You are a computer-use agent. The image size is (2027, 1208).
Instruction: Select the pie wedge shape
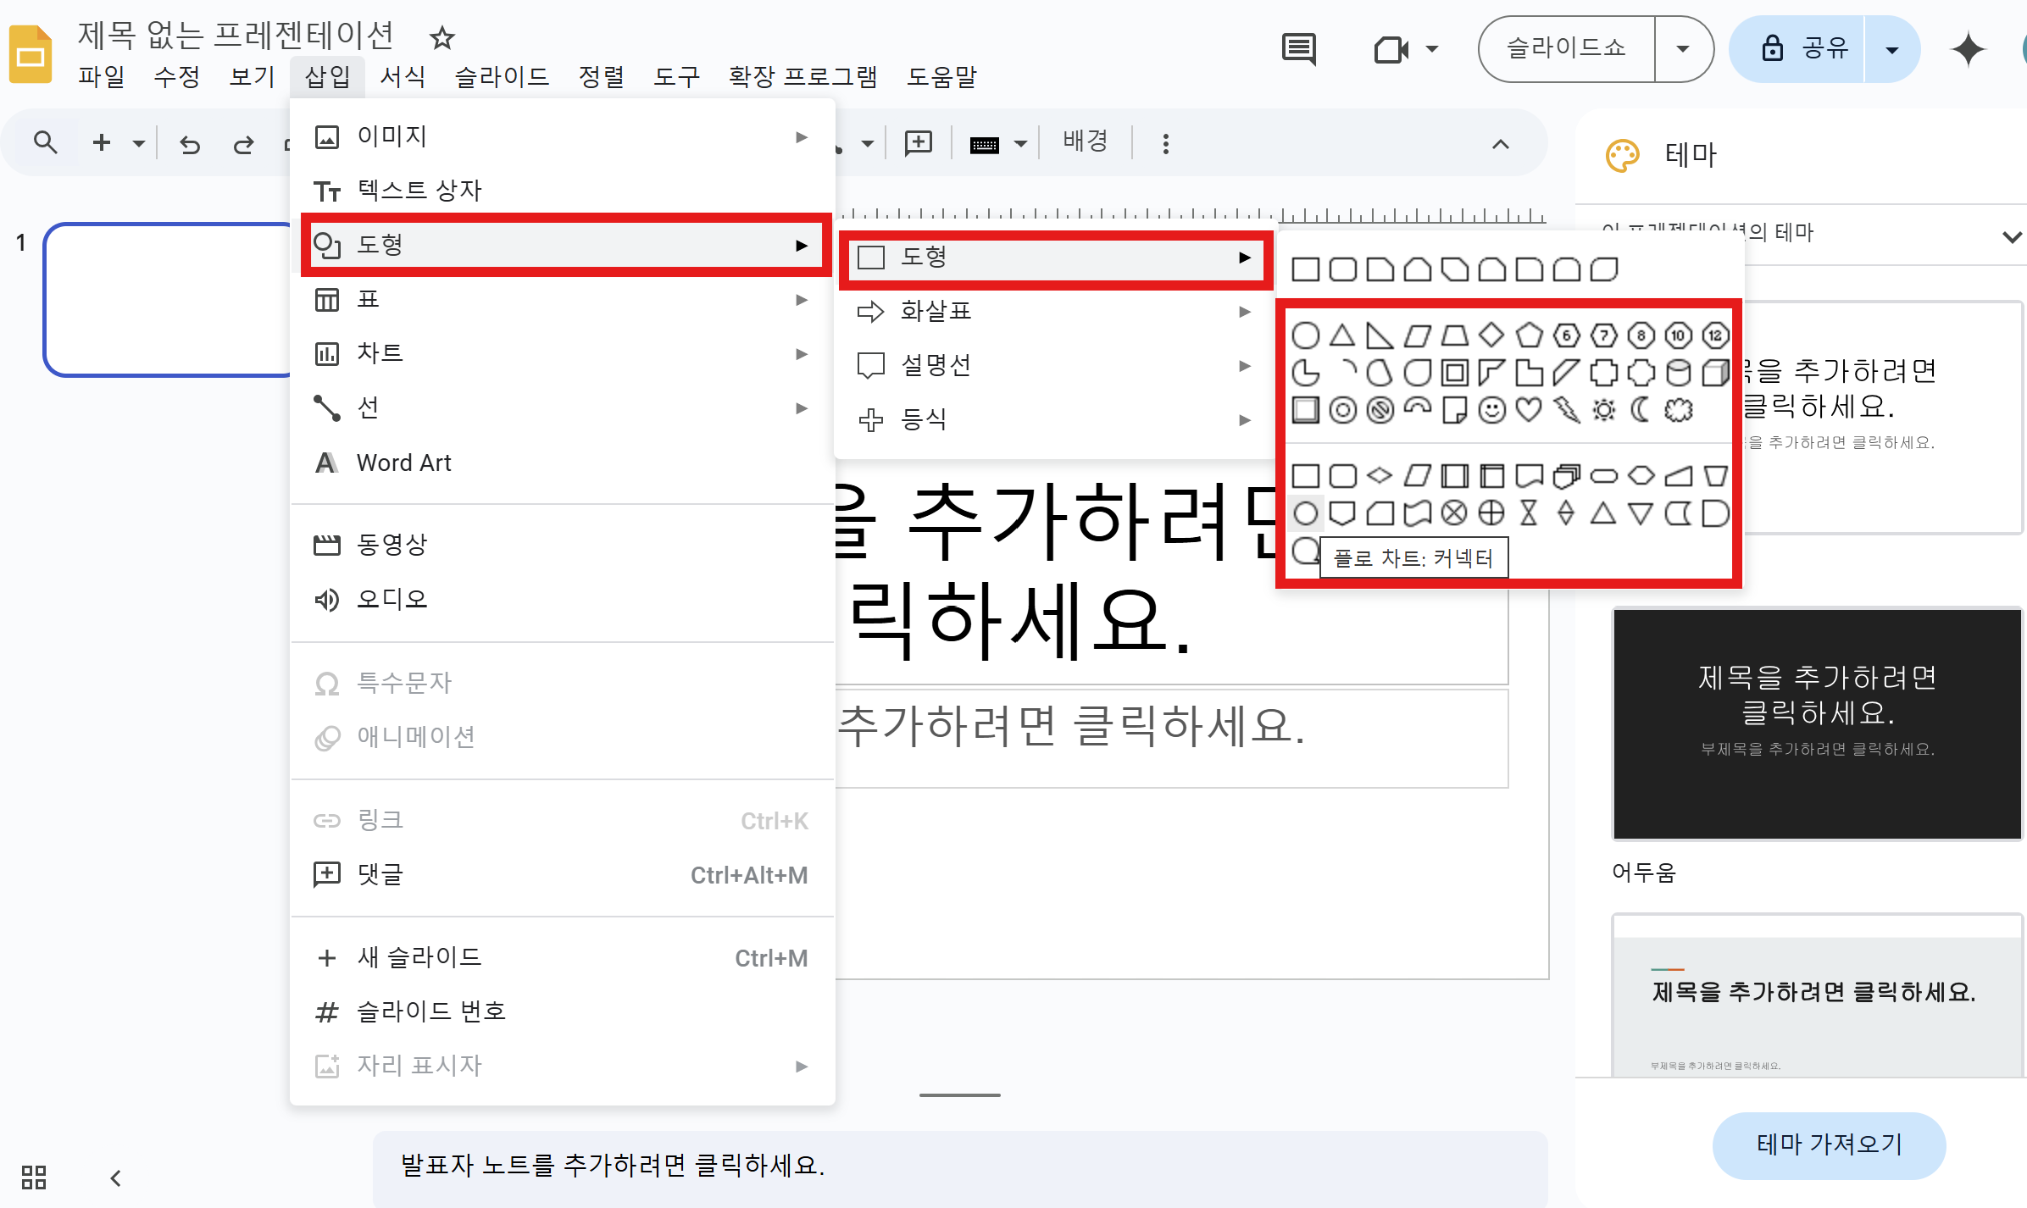pyautogui.click(x=1305, y=373)
